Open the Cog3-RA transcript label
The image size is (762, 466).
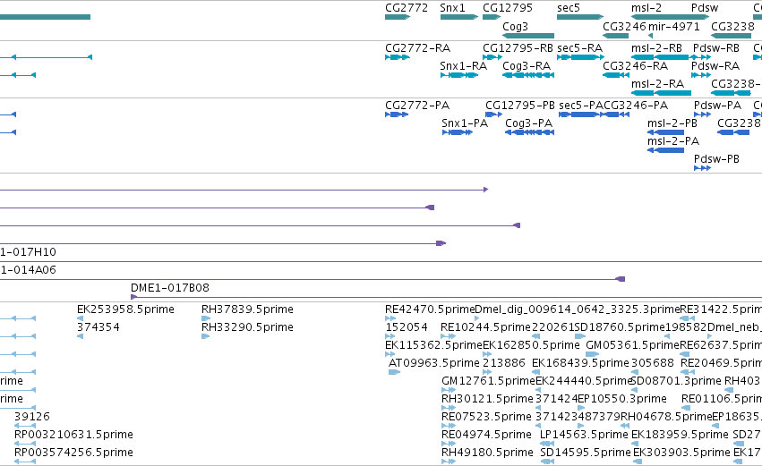tap(527, 66)
